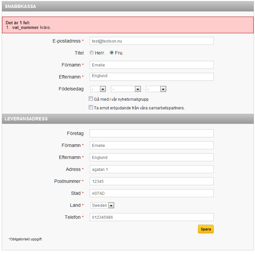Check the Gå med i vår nyhetsmailgrupp box
The width and height of the screenshot is (255, 255).
coord(91,99)
